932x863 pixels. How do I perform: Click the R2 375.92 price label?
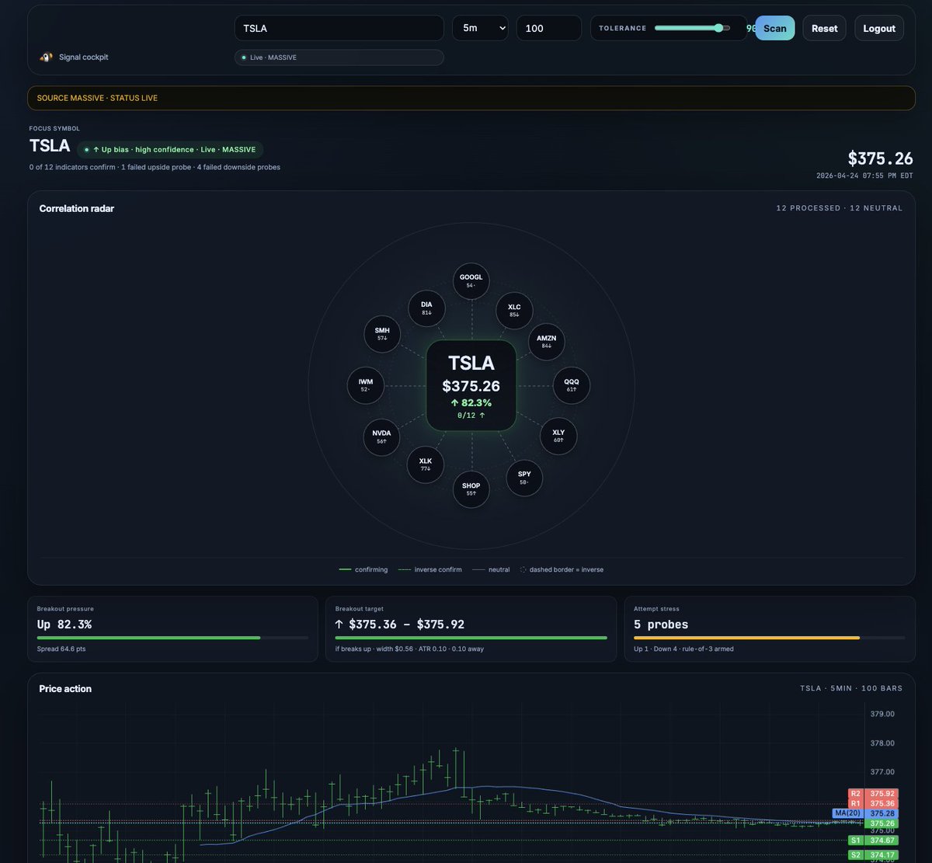(x=872, y=794)
